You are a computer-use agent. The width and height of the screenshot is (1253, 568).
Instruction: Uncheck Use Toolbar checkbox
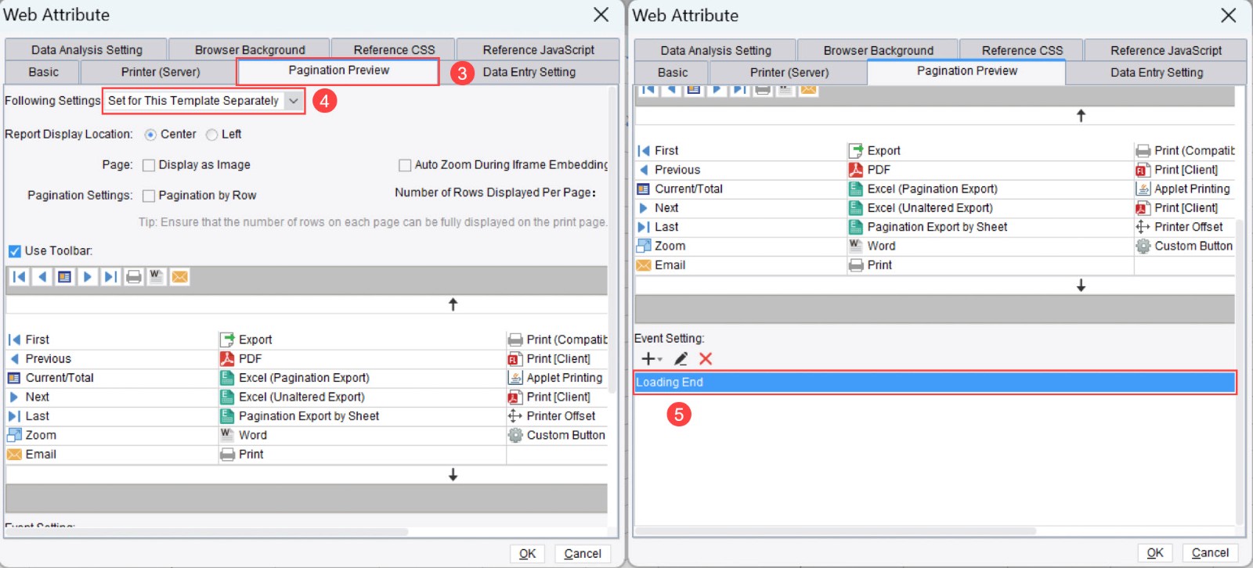pos(15,251)
